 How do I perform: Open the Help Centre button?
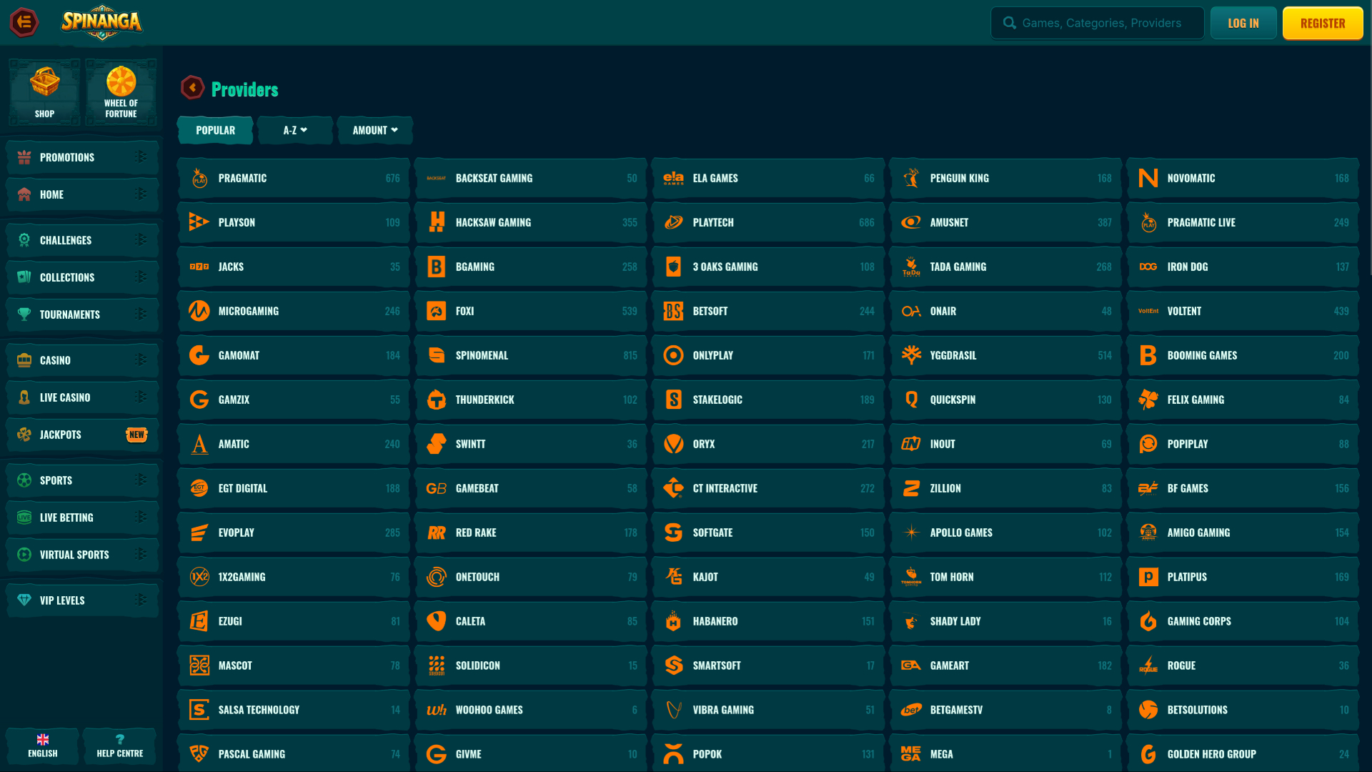pos(120,746)
